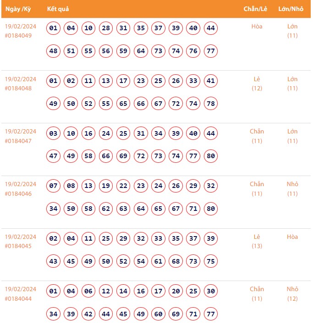Viewport: 313px width, 331px height.
Task: Click number ball 60 in draw #0184044
Action: point(159,314)
